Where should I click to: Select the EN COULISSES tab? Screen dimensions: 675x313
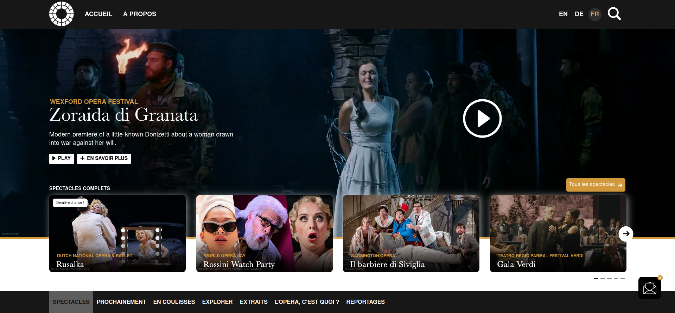(x=174, y=302)
